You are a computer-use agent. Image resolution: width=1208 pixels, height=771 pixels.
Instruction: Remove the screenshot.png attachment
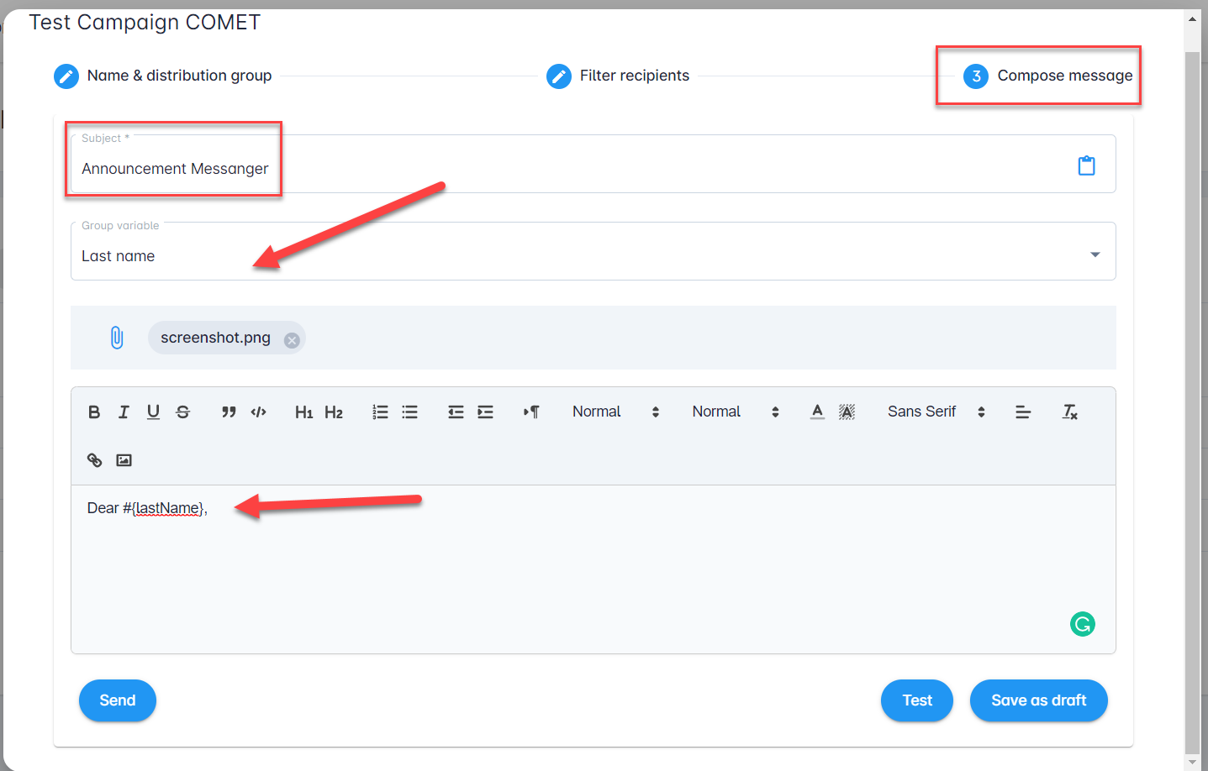click(x=292, y=340)
